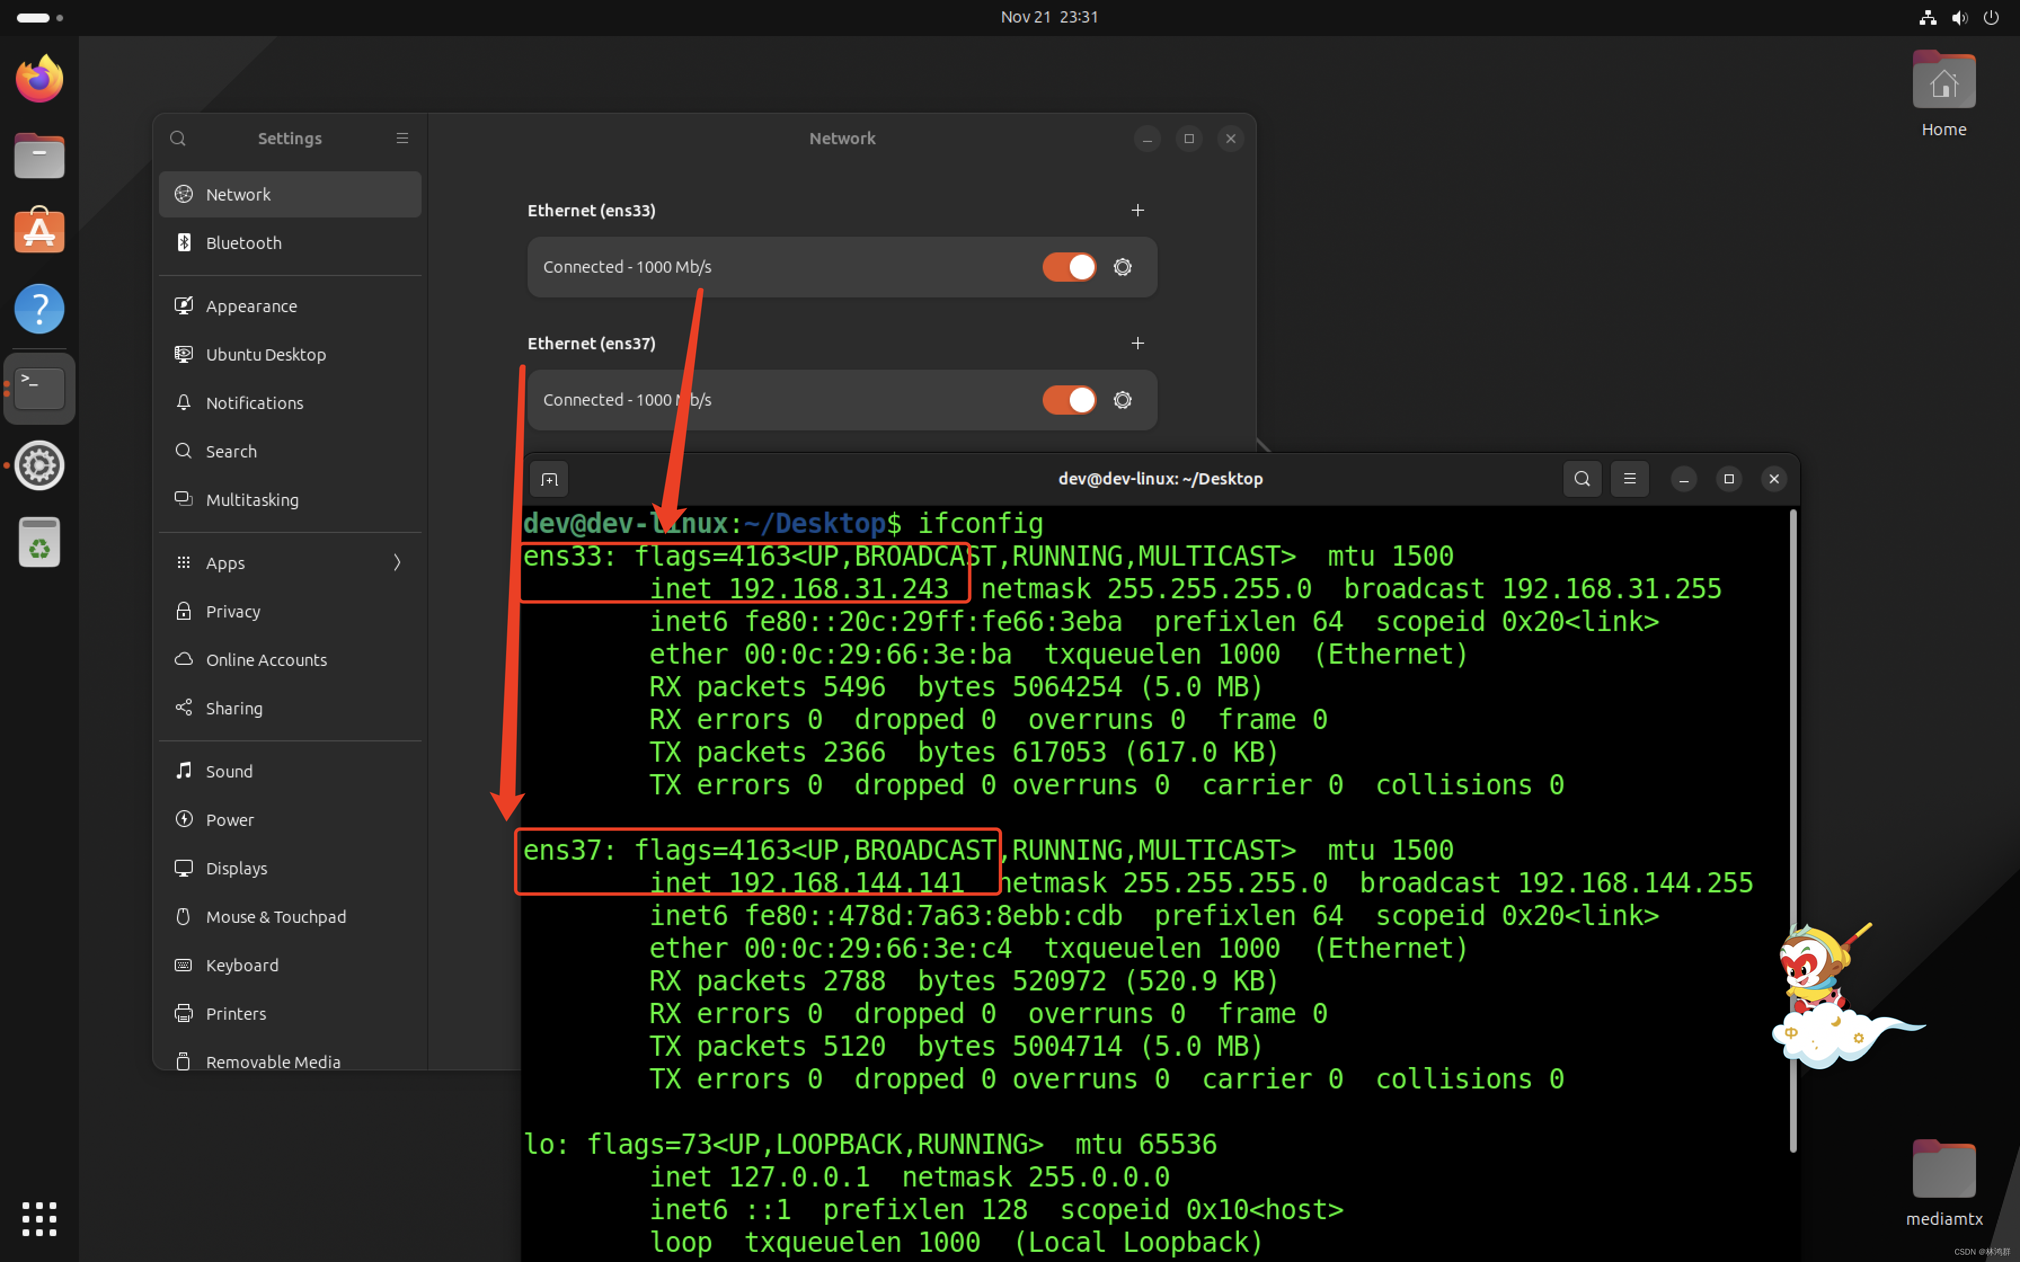
Task: Click 'ether 00:0c:29:66:3e:c4' line in terminal
Action: (x=831, y=948)
